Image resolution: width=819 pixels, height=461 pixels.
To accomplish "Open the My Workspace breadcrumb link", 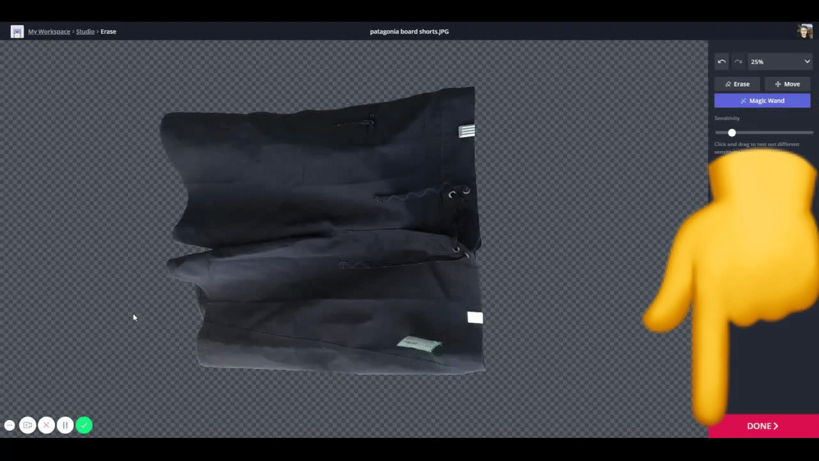I will pyautogui.click(x=49, y=31).
